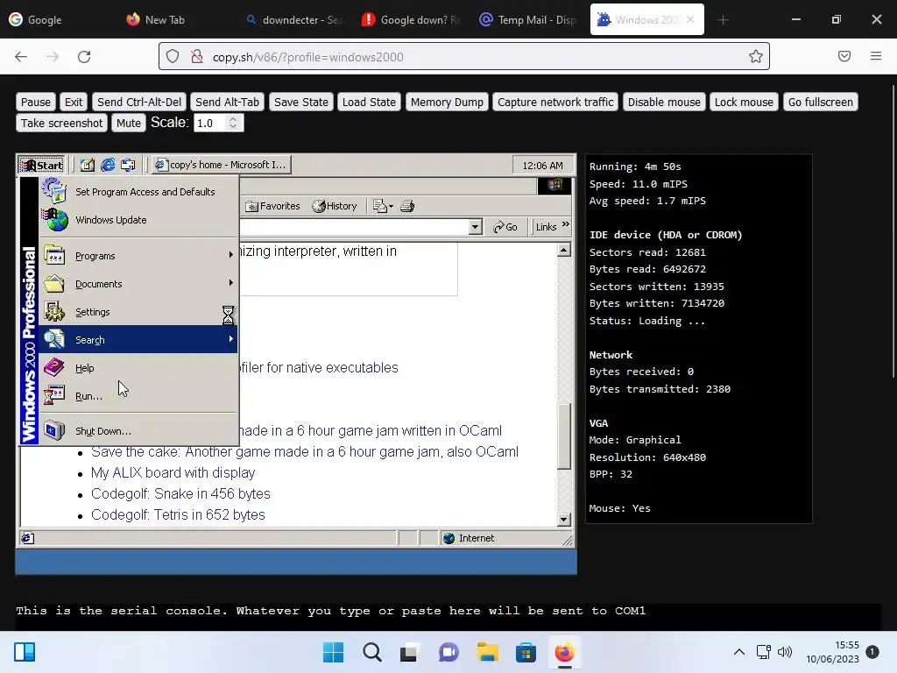The height and width of the screenshot is (673, 897).
Task: Toggle the Disable mouse button
Action: [x=664, y=102]
